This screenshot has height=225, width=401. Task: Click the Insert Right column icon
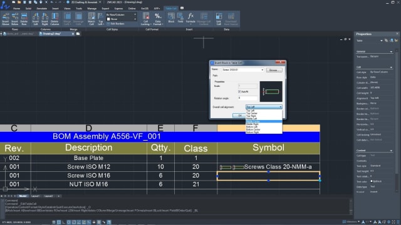[x=44, y=19]
